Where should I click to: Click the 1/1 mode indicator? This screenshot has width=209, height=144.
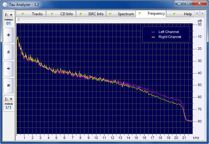(8, 107)
